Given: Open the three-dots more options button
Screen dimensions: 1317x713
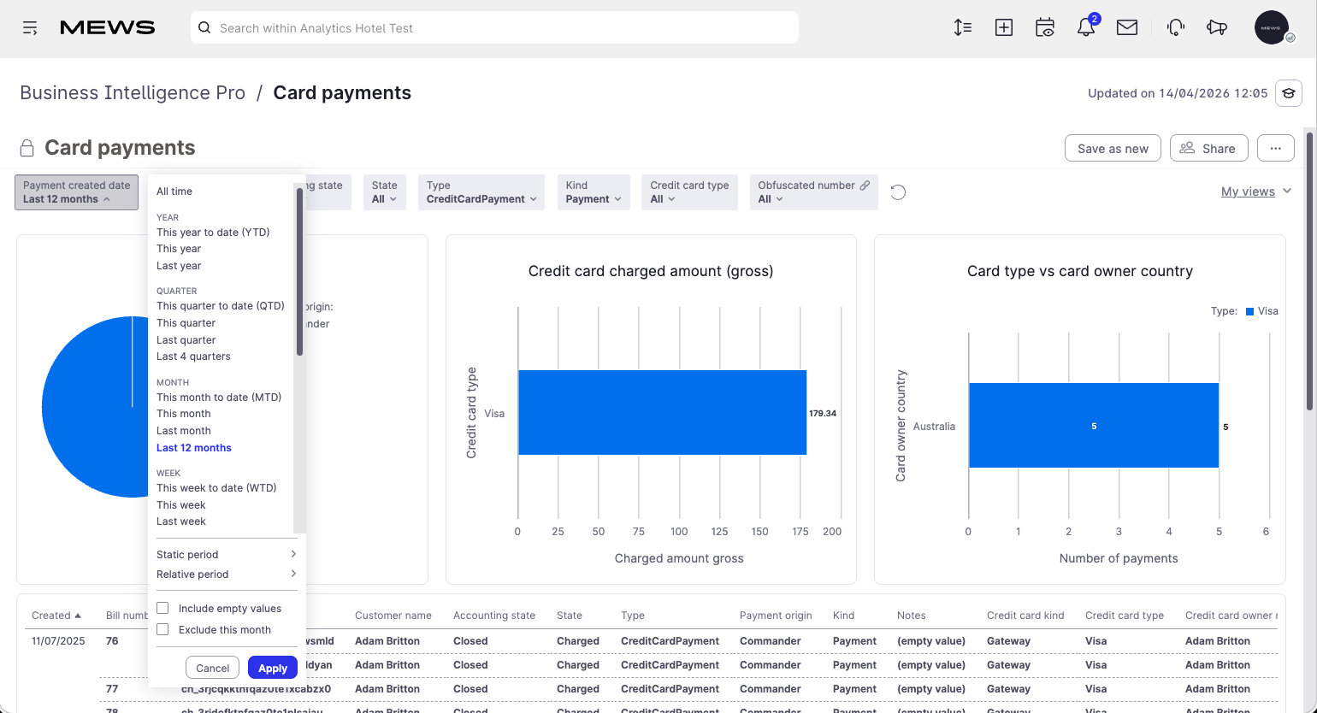Looking at the screenshot, I should point(1276,148).
